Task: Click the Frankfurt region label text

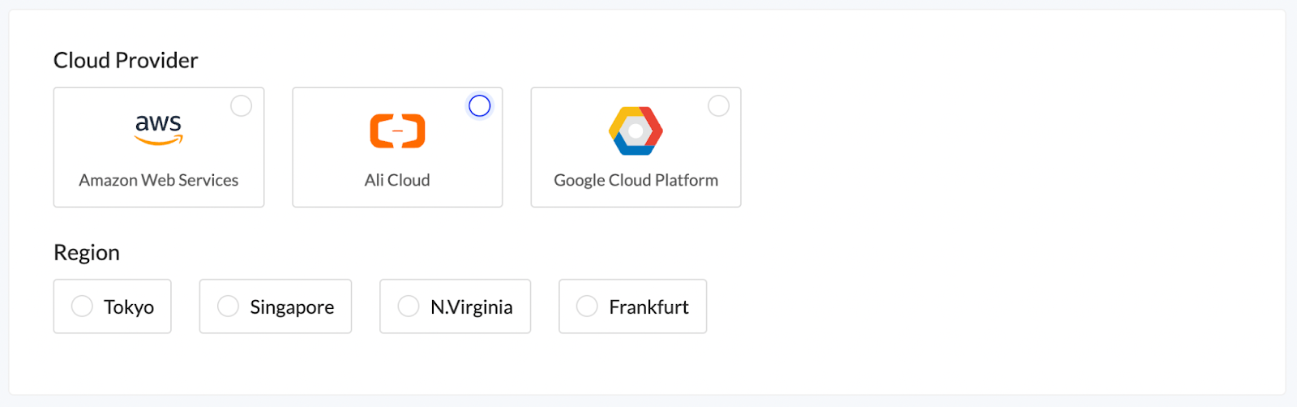Action: (x=648, y=306)
